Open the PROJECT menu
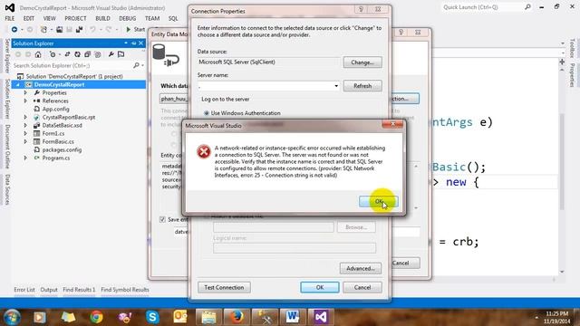The image size is (580, 326). (x=75, y=18)
